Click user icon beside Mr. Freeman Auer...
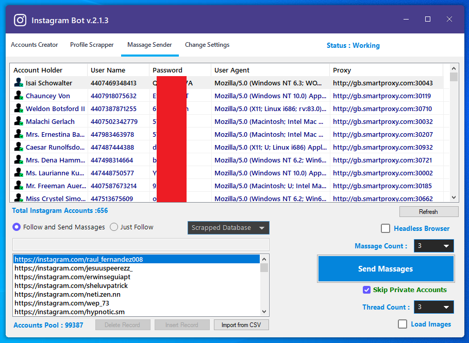This screenshot has height=343, width=469. coord(19,185)
